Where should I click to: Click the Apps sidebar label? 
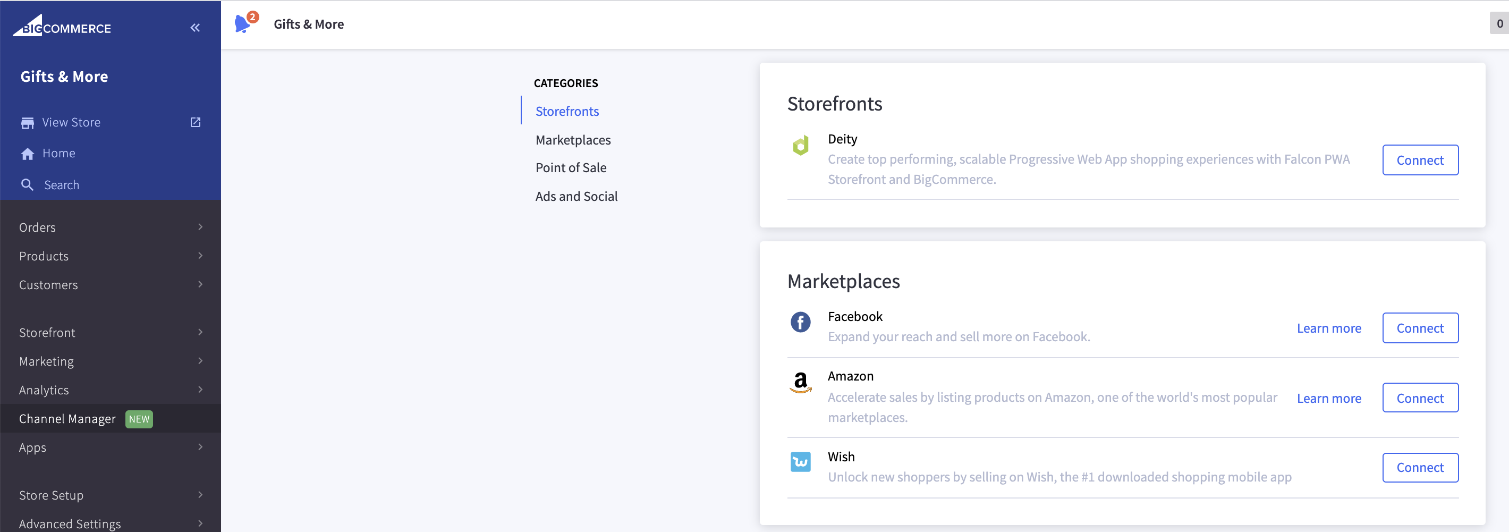pyautogui.click(x=32, y=447)
